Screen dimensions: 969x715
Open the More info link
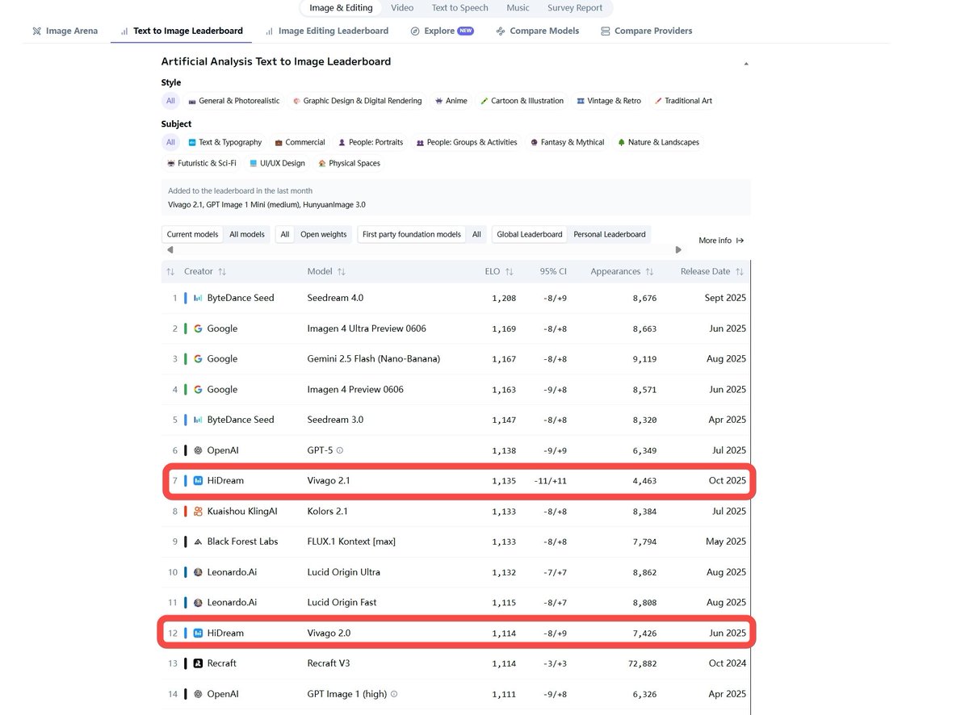[721, 240]
